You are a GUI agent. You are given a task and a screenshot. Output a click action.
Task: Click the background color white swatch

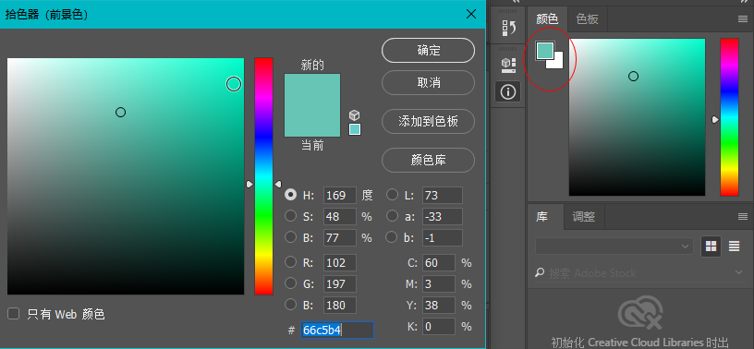[558, 63]
